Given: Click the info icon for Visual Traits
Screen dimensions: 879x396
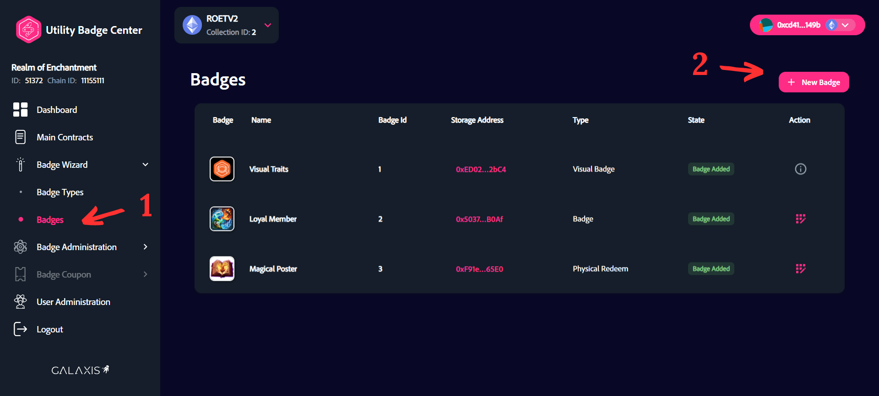Looking at the screenshot, I should pyautogui.click(x=800, y=169).
